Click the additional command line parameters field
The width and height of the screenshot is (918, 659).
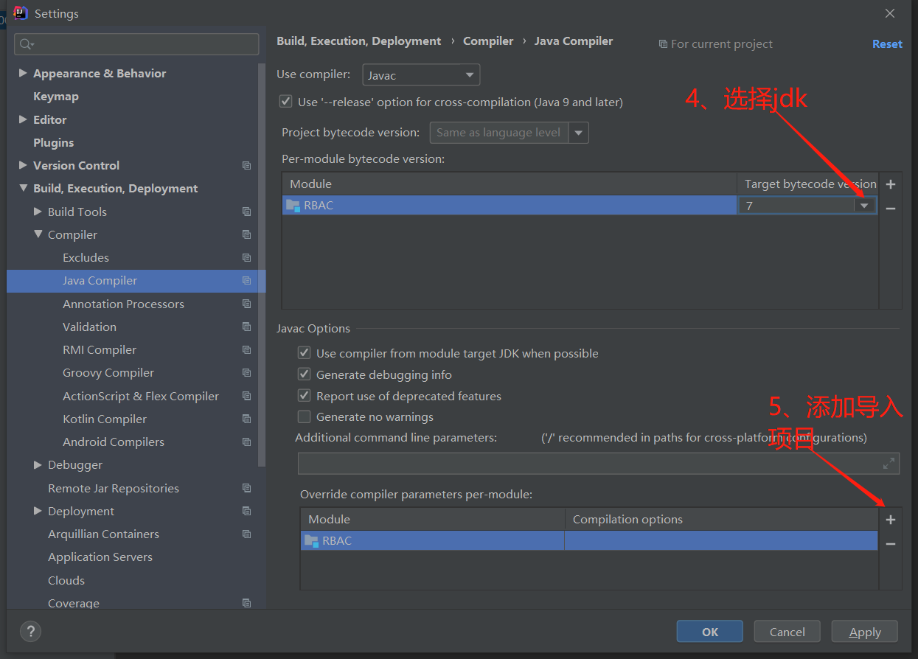[x=586, y=463]
